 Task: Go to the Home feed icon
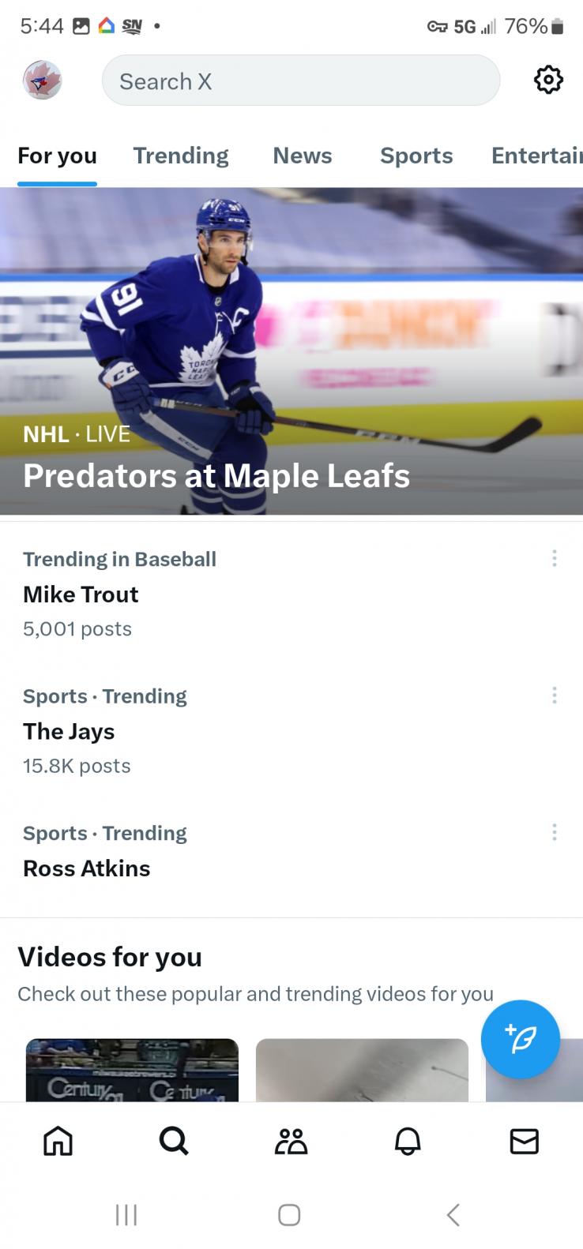[58, 1141]
